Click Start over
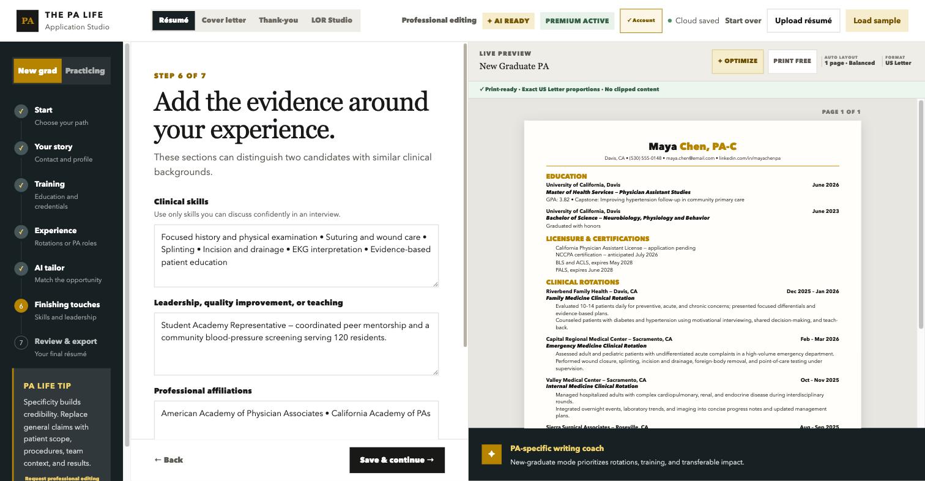This screenshot has height=481, width=925. (x=743, y=21)
